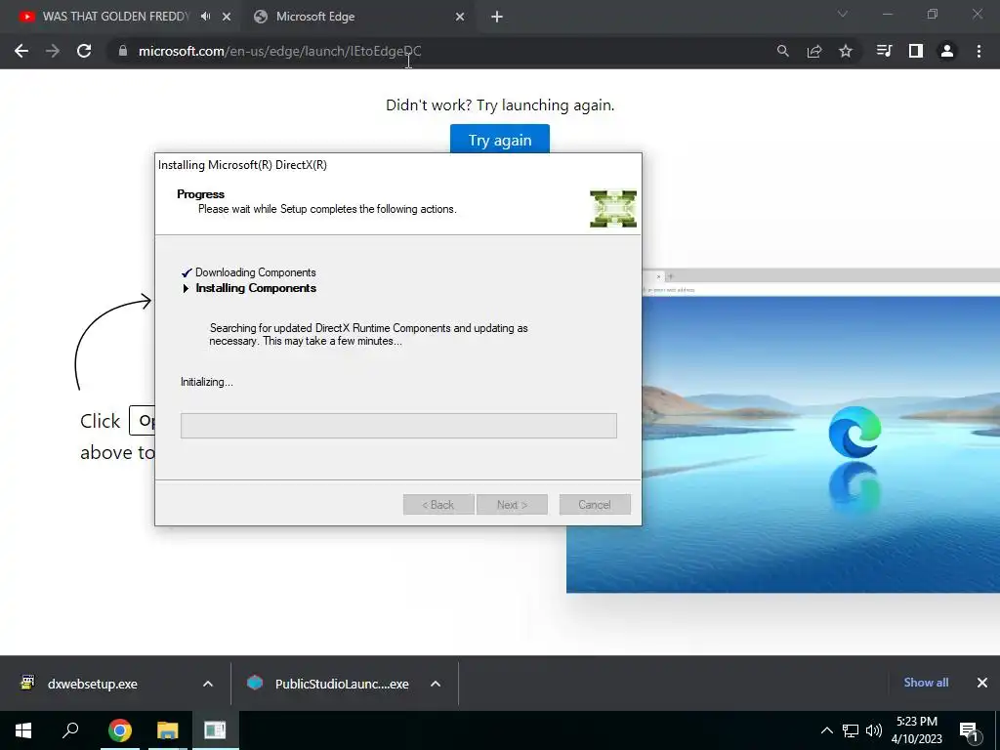The height and width of the screenshot is (750, 1000).
Task: Click the DirectX setup taskbar icon
Action: 215,730
